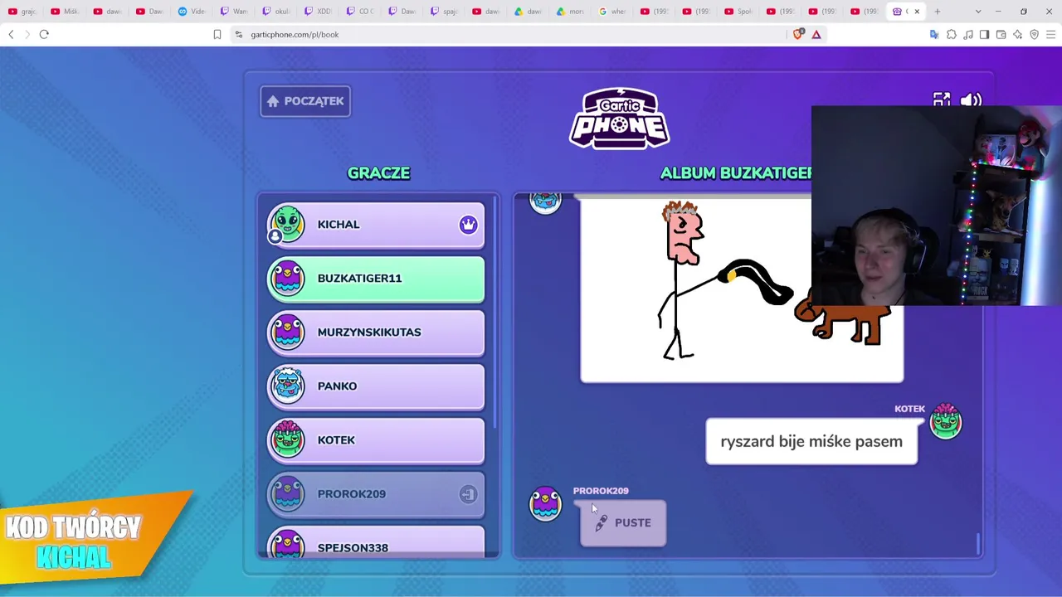Select the highlighted Buzkatiger11 player row
The image size is (1062, 597).
pos(376,279)
